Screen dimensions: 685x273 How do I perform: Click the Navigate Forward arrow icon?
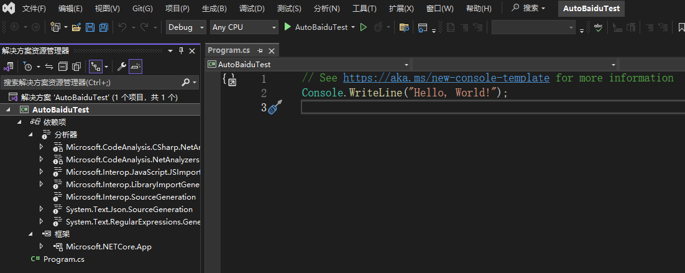pos(36,27)
